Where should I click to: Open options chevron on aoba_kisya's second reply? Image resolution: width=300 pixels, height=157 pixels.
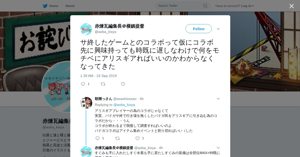pyautogui.click(x=218, y=148)
